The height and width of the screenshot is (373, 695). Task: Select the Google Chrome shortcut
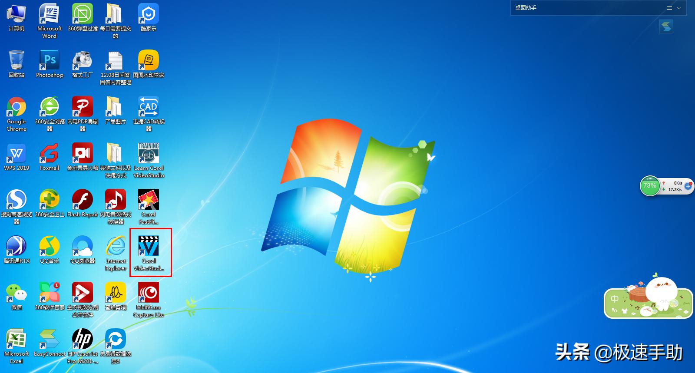[17, 114]
